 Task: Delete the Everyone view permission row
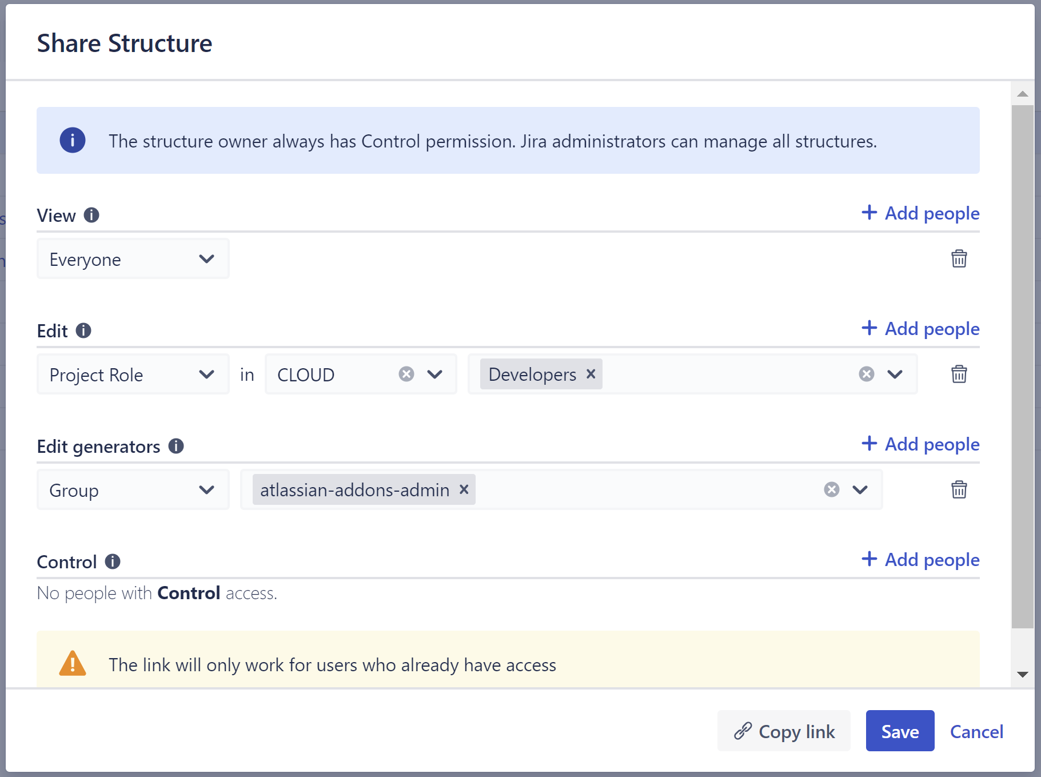click(959, 258)
